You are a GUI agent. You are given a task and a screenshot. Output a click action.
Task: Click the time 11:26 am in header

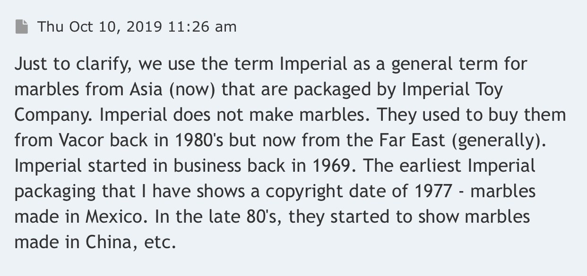pyautogui.click(x=202, y=27)
